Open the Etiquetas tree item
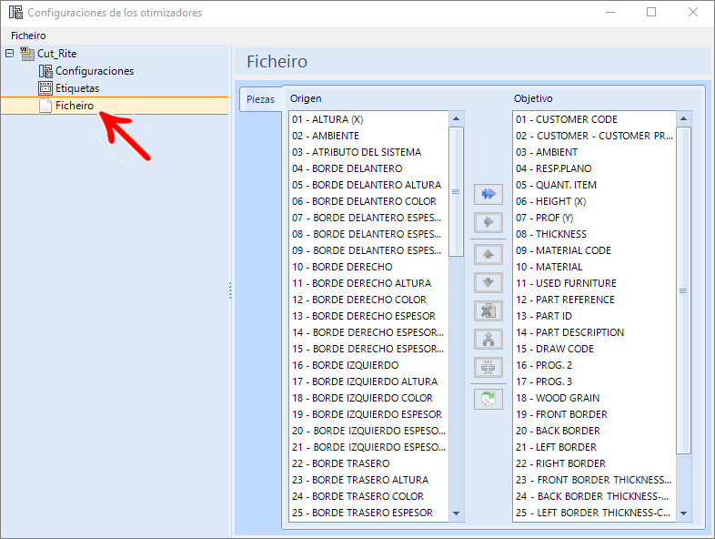This screenshot has height=539, width=715. pos(77,88)
